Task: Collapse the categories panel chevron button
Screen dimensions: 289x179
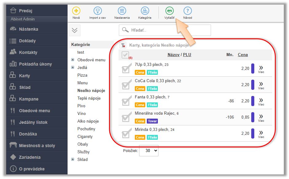Action: [75, 30]
